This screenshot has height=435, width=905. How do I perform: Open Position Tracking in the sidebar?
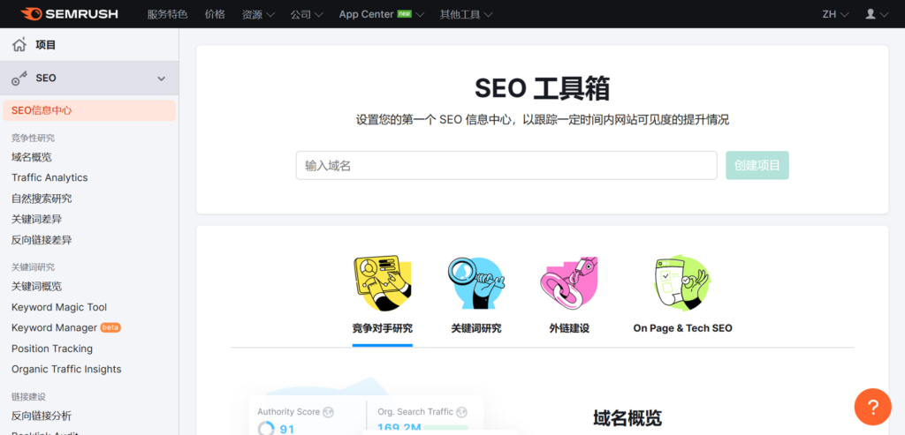point(52,349)
